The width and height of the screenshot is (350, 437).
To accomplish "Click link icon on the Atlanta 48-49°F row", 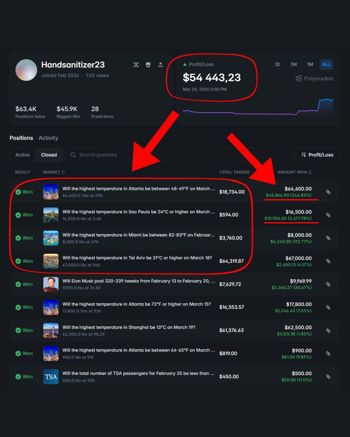I will tap(328, 192).
